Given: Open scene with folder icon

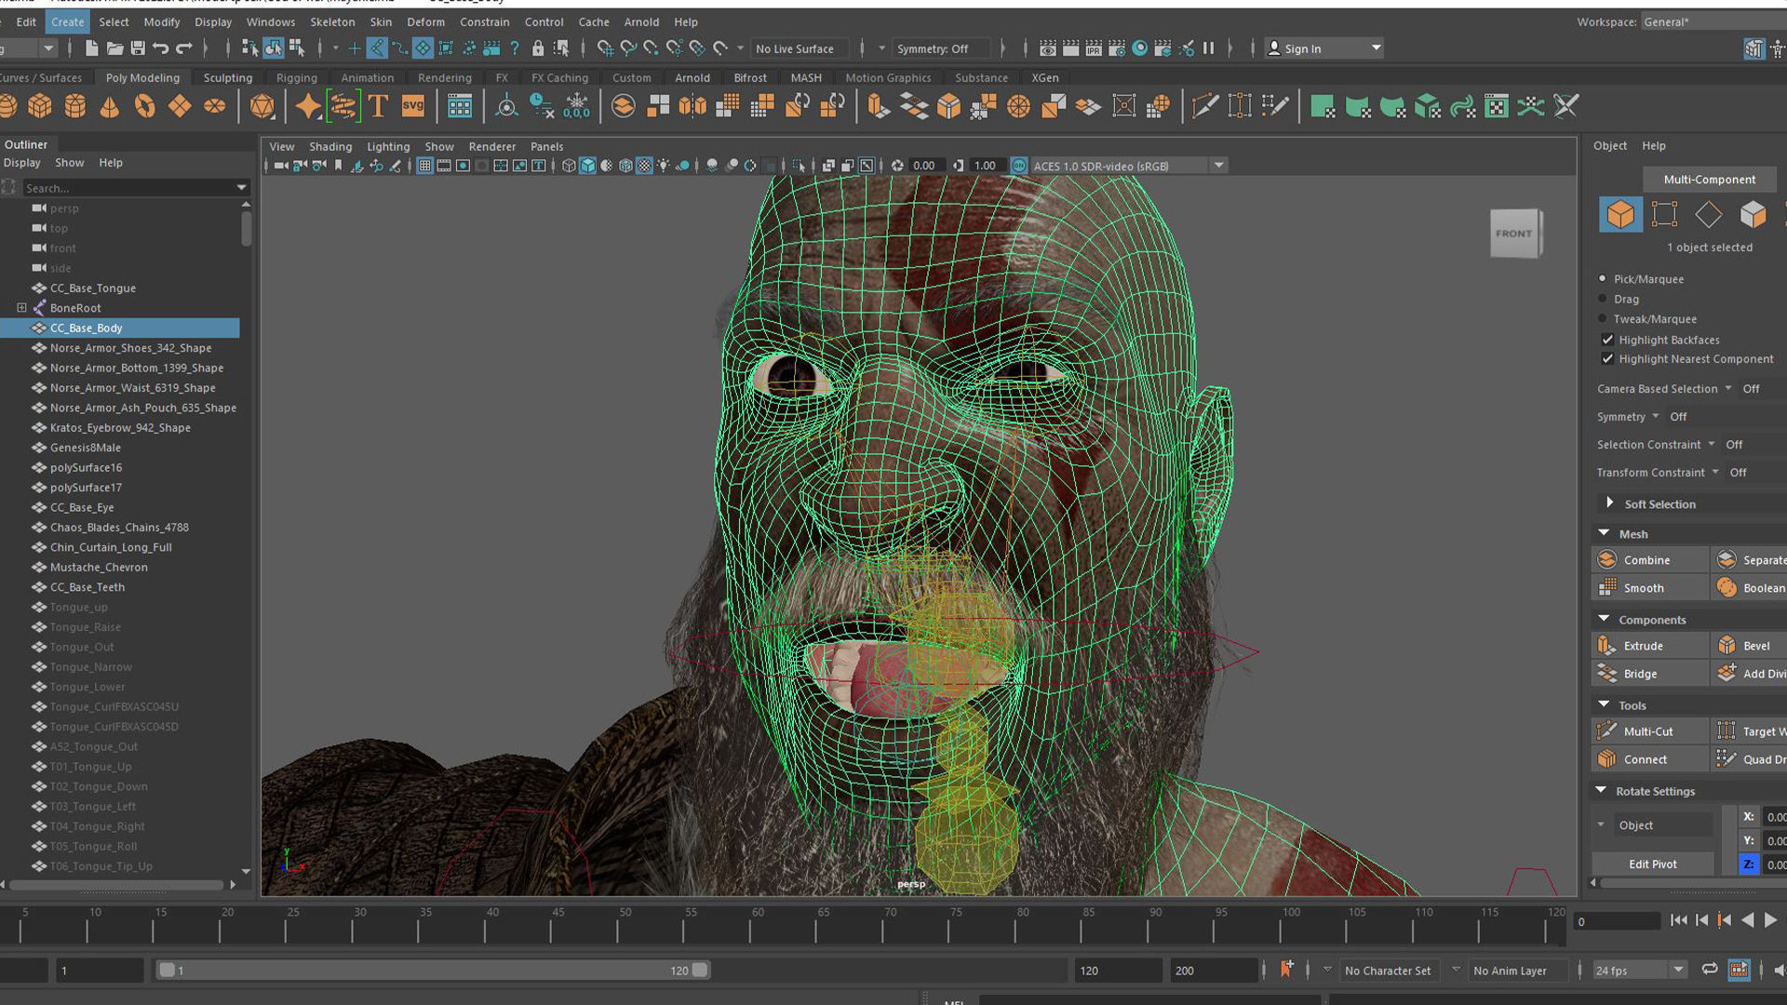Looking at the screenshot, I should pyautogui.click(x=114, y=48).
